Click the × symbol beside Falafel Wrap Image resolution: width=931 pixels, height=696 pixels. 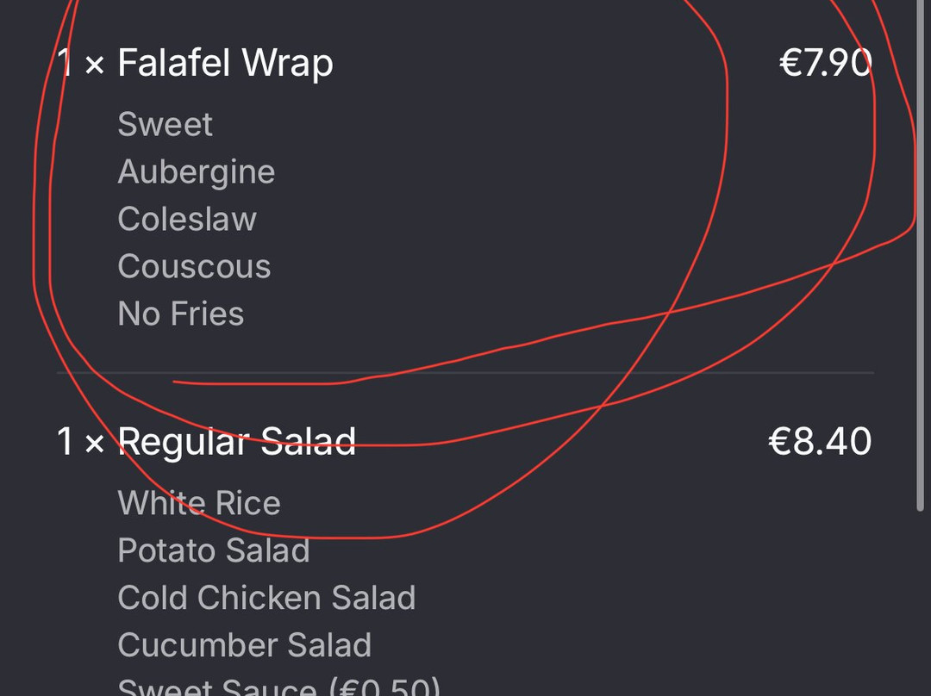94,65
